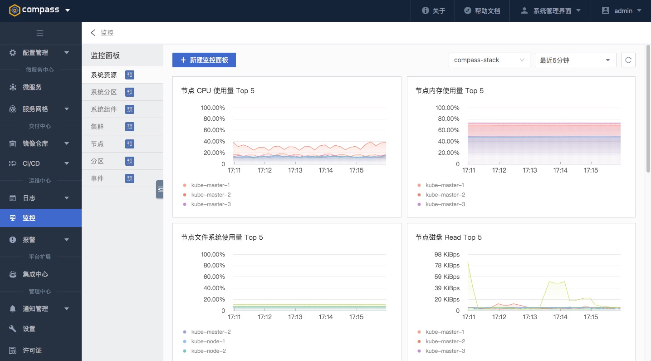Click the 预 badge beside 集群
Image resolution: width=651 pixels, height=361 pixels.
point(130,127)
